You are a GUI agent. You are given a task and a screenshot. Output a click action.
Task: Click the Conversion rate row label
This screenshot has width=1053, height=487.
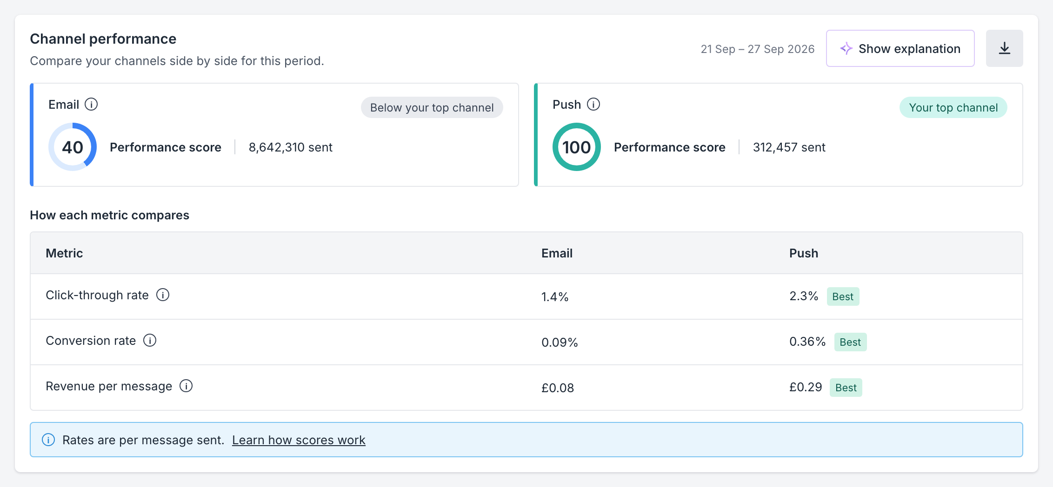click(x=91, y=341)
